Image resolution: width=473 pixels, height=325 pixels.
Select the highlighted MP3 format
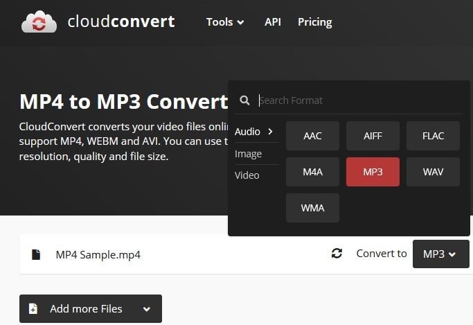point(373,172)
